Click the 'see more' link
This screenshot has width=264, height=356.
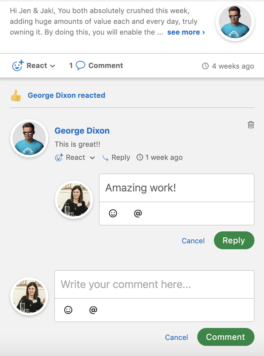point(186,32)
